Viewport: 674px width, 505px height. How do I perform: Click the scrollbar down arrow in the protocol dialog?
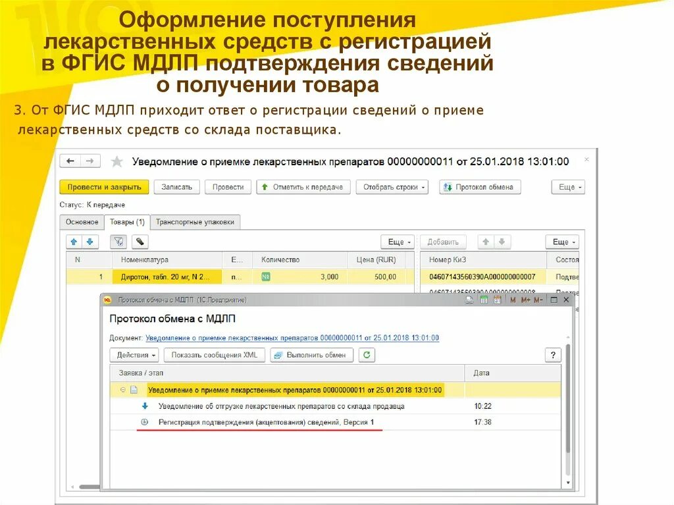point(568,483)
